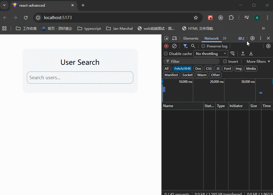Switch to the Elements tab
Screen dimensions: 273x195
click(x=191, y=38)
